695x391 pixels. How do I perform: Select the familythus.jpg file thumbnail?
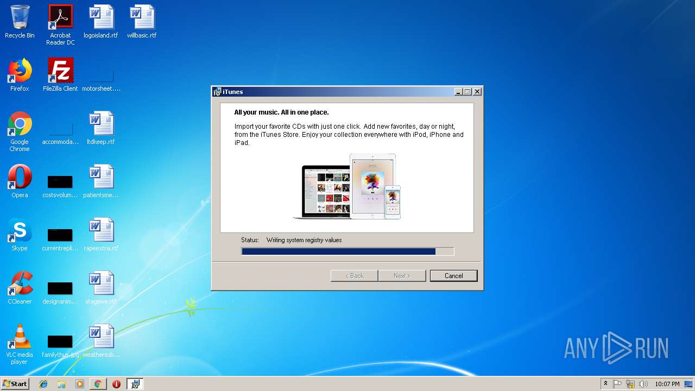[60, 345]
